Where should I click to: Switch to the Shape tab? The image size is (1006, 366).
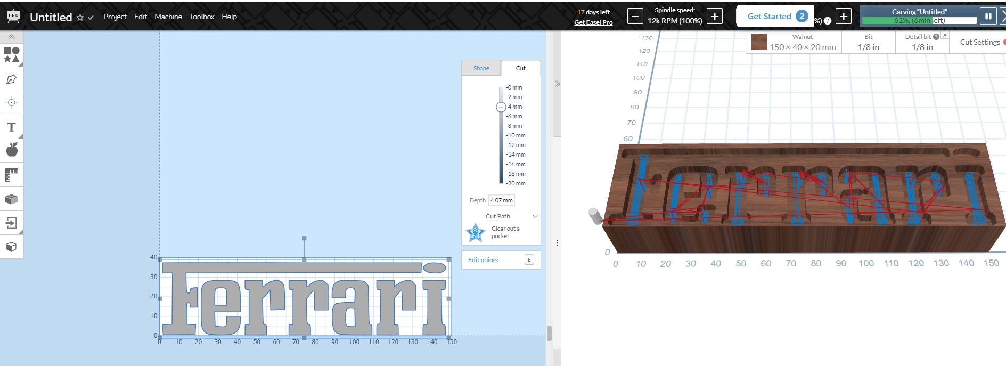click(x=481, y=68)
